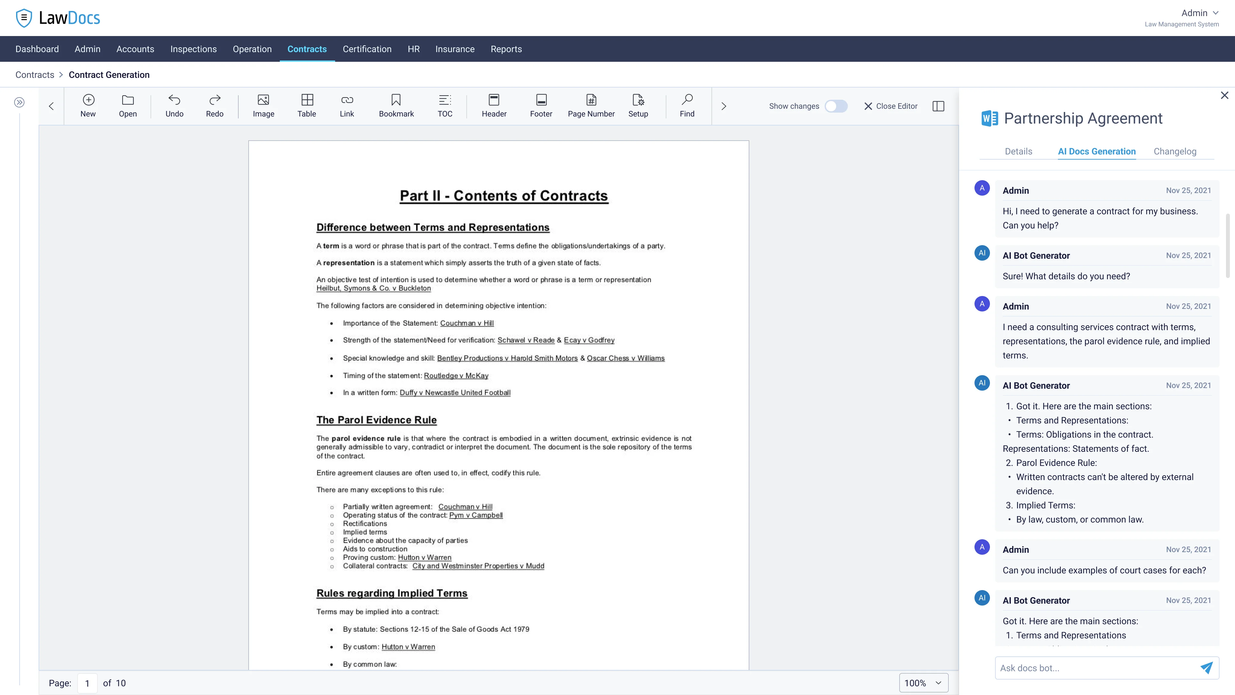Click the first Admin avatar in the chat

point(982,188)
